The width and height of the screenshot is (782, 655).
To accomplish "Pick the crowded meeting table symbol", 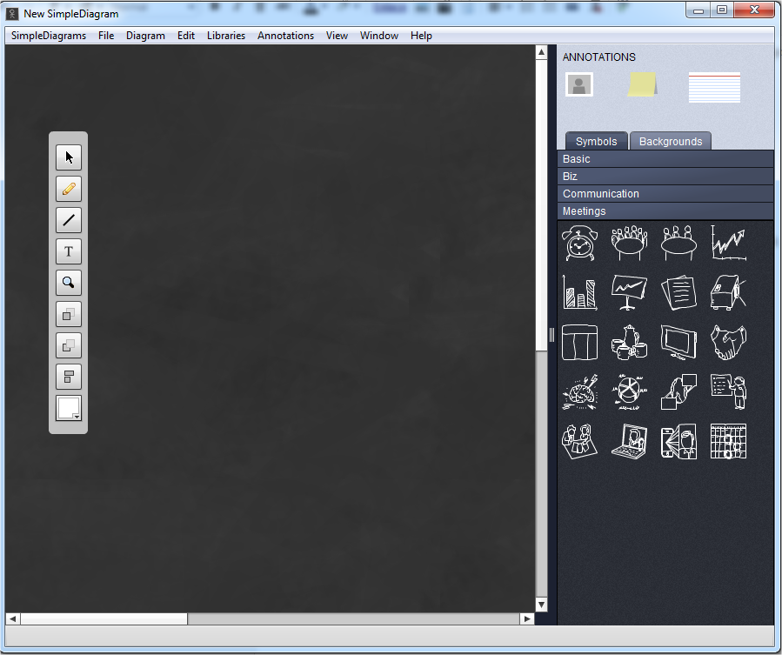I will click(x=630, y=243).
